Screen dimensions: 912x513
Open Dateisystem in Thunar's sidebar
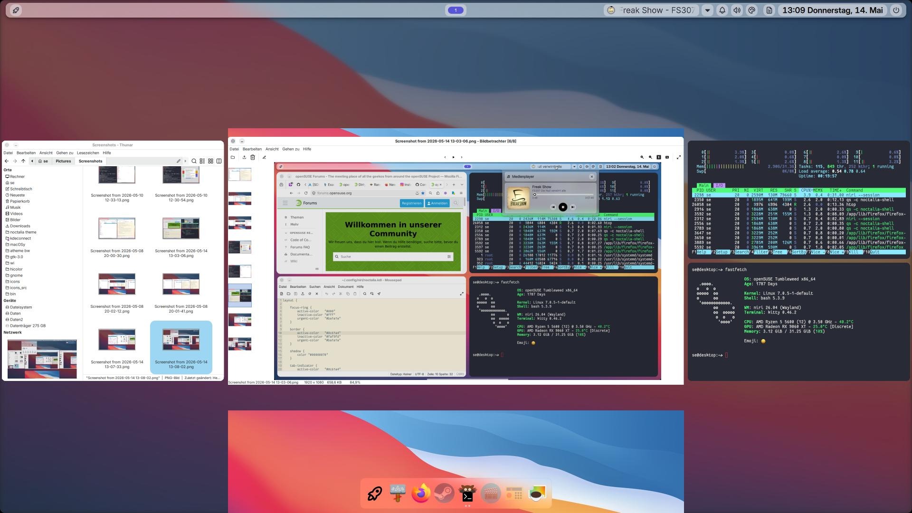(21, 307)
